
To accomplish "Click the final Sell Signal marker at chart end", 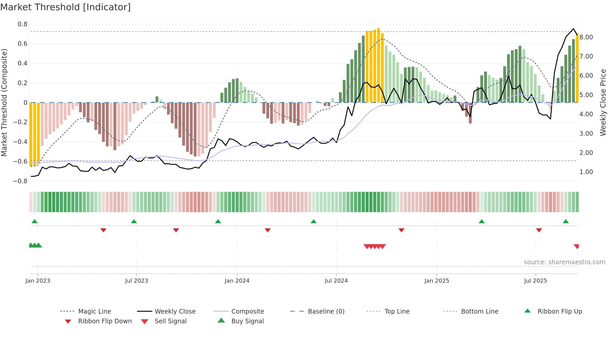I will (x=576, y=246).
